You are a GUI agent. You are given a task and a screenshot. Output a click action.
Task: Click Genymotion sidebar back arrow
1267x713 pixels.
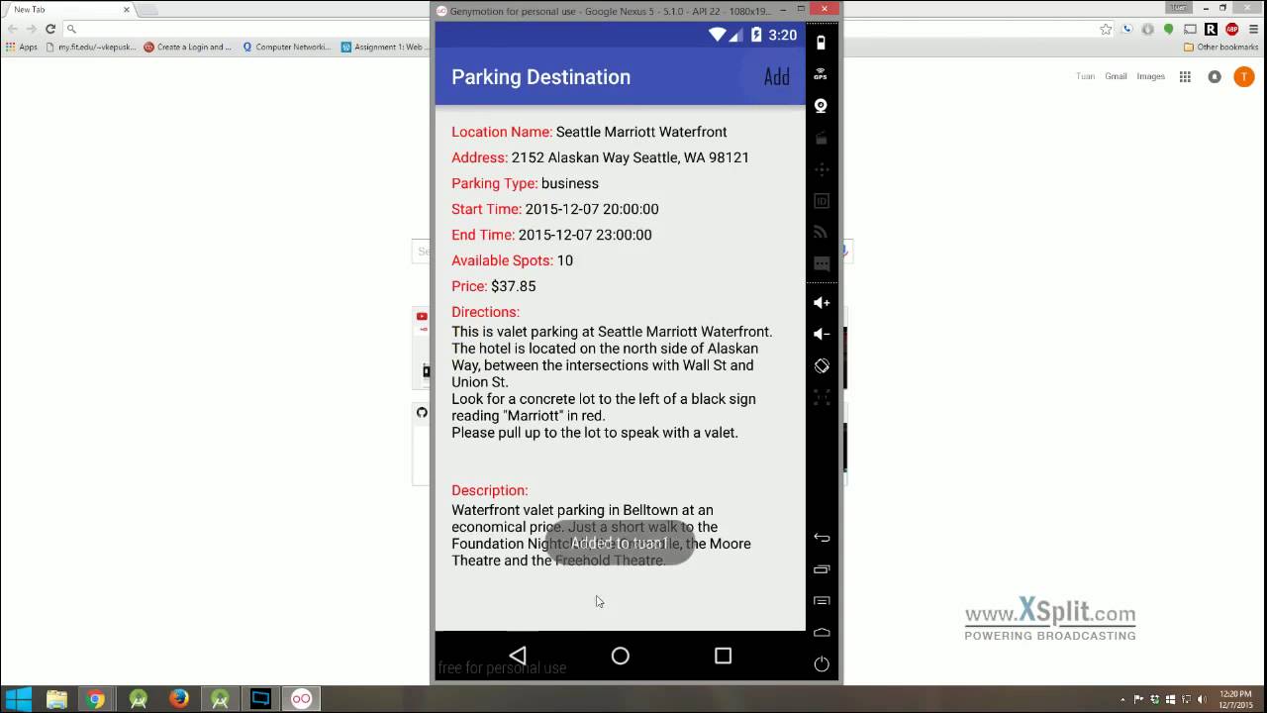[822, 538]
